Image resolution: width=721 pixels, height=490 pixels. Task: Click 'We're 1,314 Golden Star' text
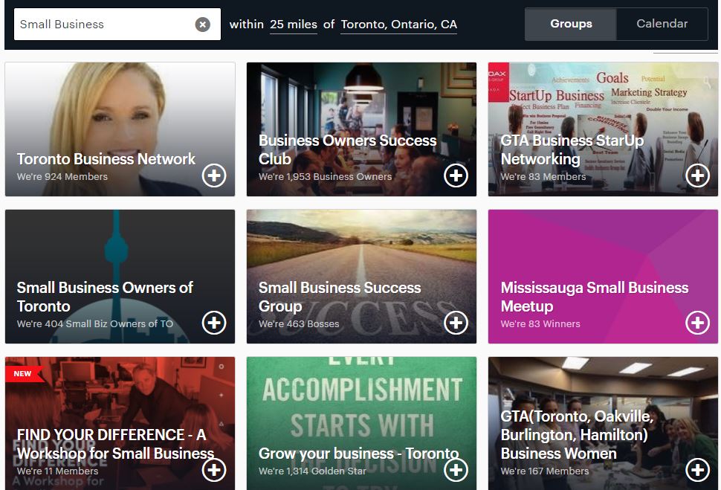pyautogui.click(x=312, y=471)
